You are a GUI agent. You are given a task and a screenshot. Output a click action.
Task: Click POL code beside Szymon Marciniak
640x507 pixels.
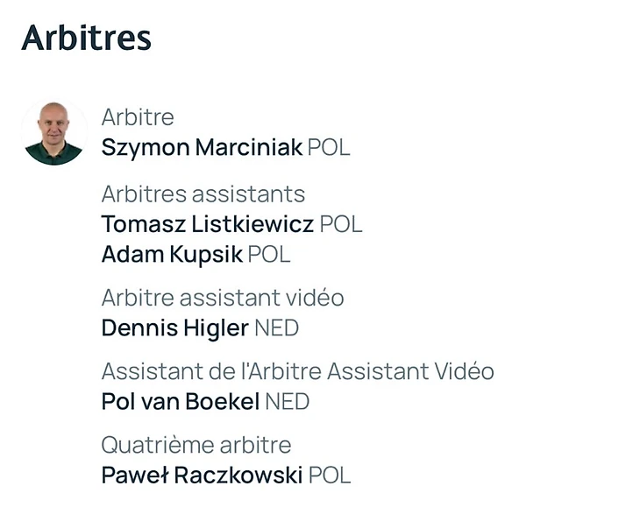coord(329,147)
